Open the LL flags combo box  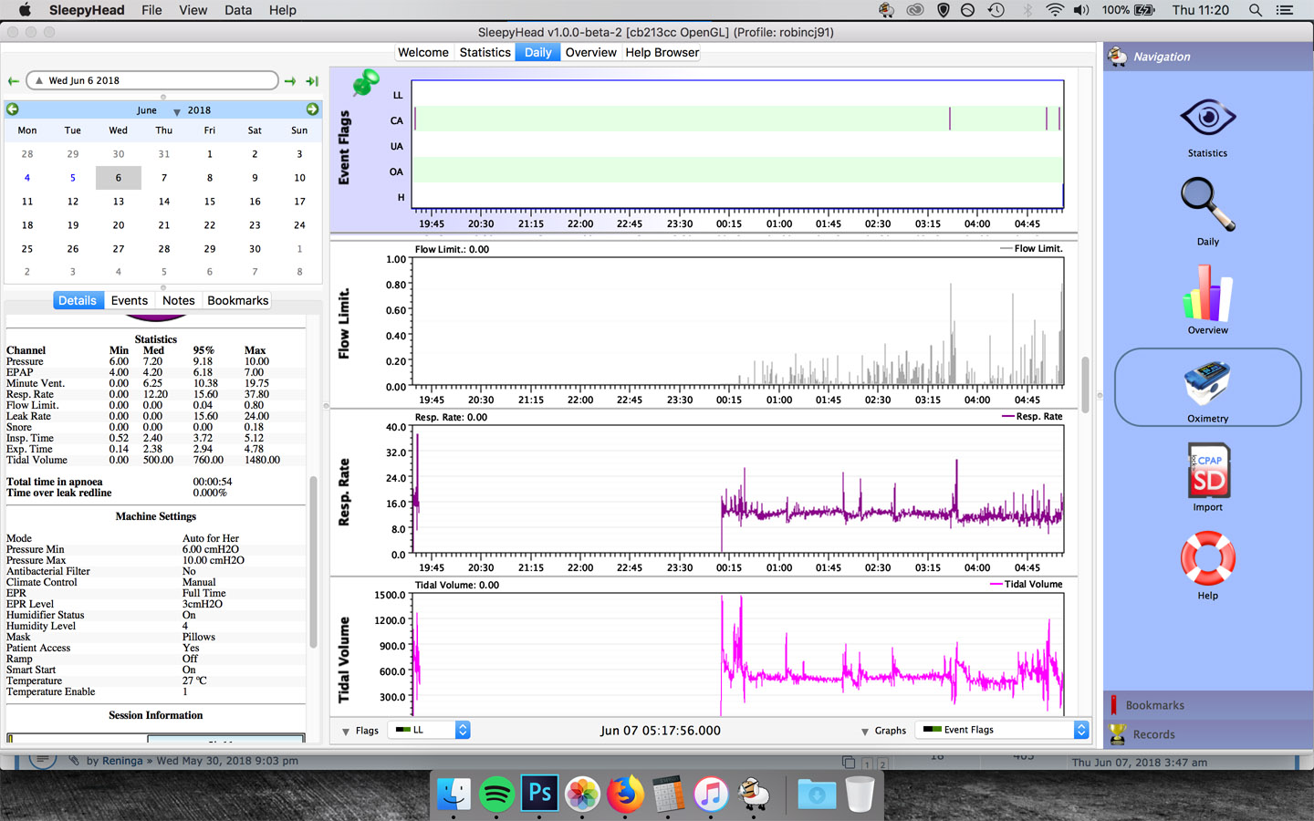click(x=429, y=730)
